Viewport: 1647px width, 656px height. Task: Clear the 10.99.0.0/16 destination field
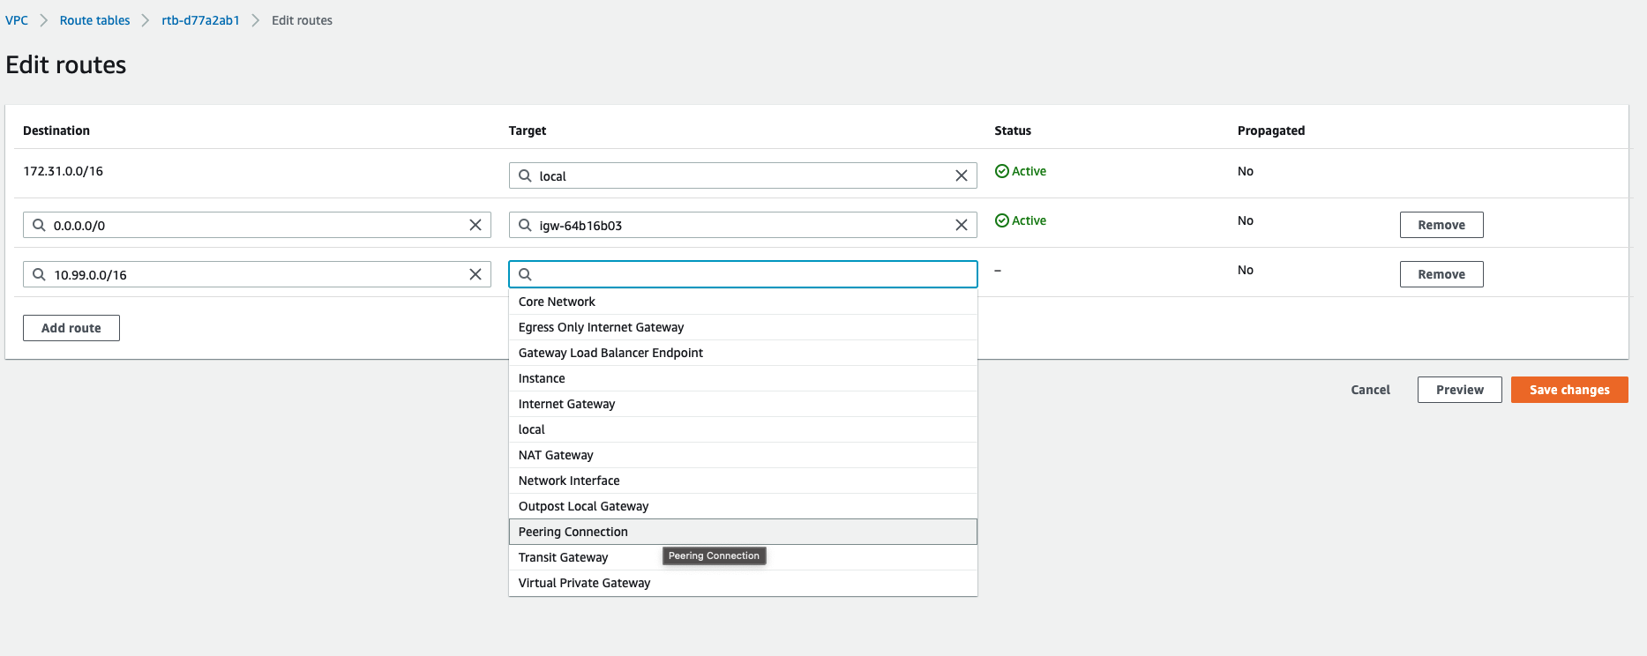(475, 274)
